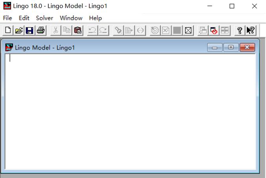Copy selection with the Copy icon

[x=67, y=30]
